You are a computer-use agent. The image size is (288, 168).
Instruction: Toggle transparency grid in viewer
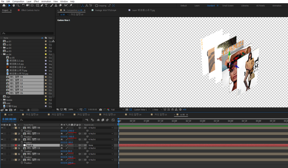pos(131,109)
